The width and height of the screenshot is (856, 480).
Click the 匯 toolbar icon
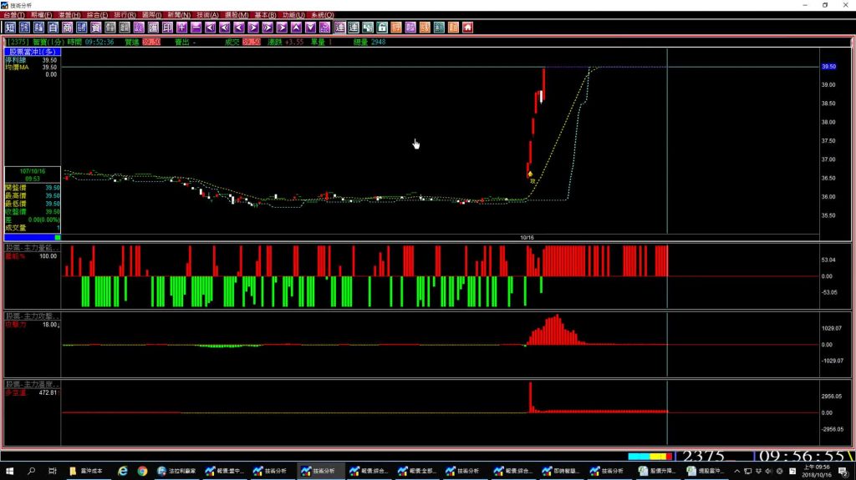pos(154,28)
